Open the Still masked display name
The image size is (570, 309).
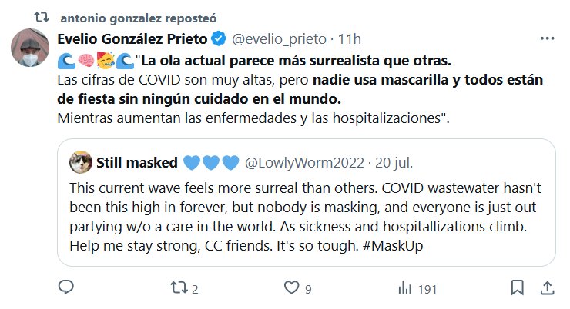136,162
